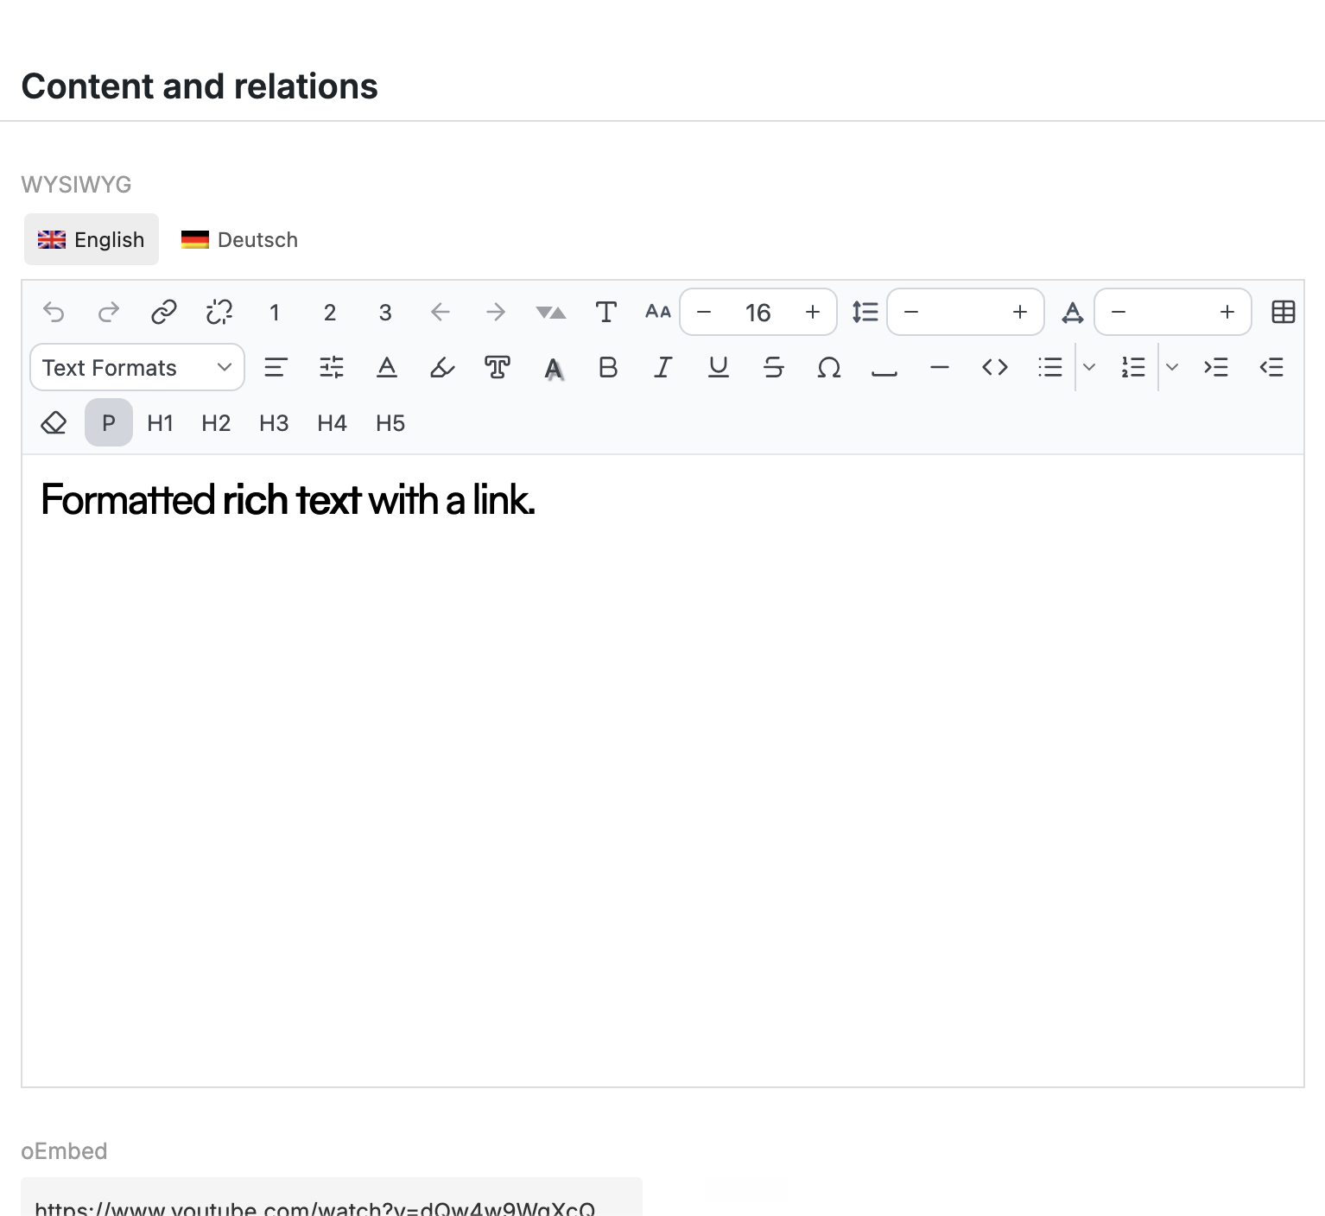Select the English language tab

[x=92, y=239]
